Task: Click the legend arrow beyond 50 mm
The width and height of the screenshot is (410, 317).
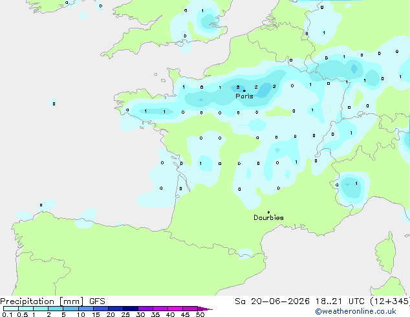Action: click(x=205, y=309)
